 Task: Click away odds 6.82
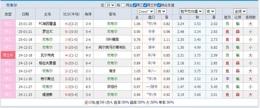pos(214,48)
